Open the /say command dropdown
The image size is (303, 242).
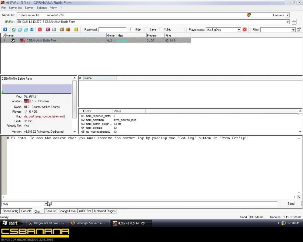[46, 204]
